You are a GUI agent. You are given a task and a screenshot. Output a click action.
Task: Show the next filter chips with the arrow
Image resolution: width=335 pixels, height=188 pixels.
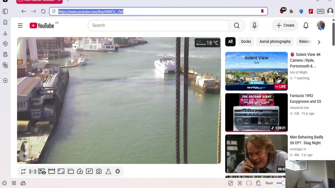coord(319,42)
